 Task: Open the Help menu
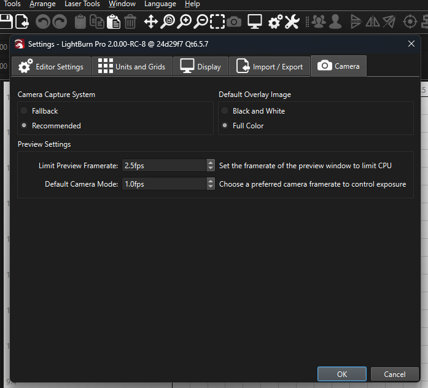tap(192, 4)
